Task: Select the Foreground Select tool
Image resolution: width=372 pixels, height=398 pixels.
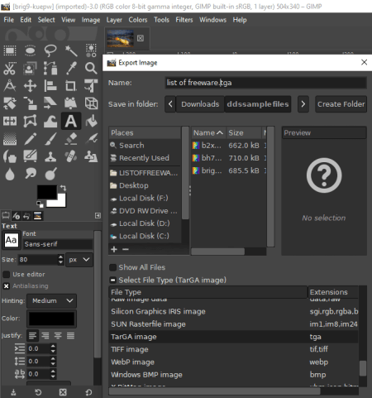Action: pos(30,69)
